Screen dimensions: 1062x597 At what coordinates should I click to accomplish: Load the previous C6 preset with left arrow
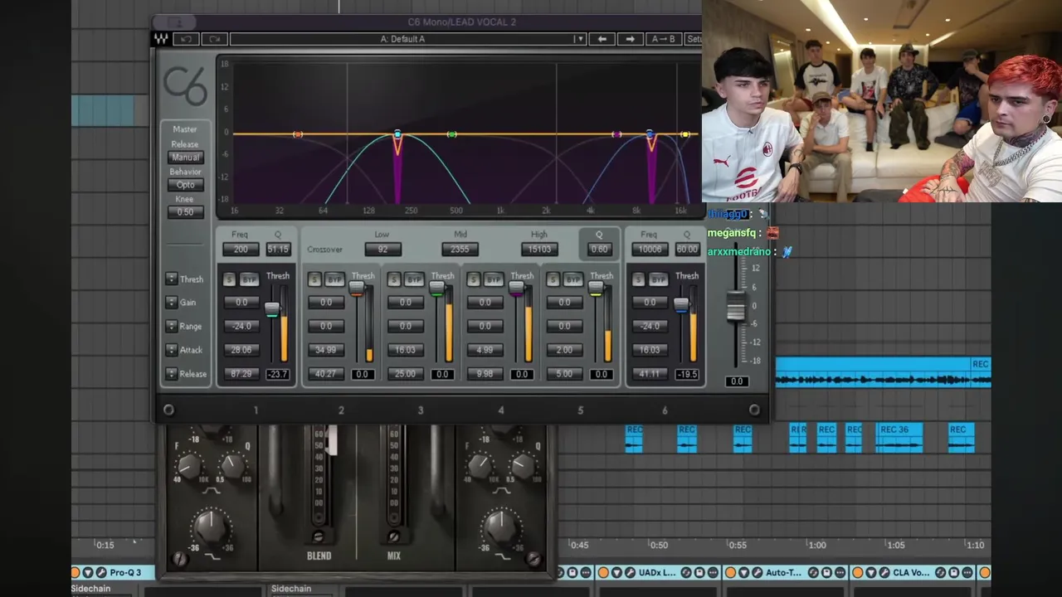(602, 39)
